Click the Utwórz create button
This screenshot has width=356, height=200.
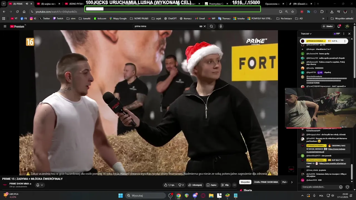click(x=328, y=26)
